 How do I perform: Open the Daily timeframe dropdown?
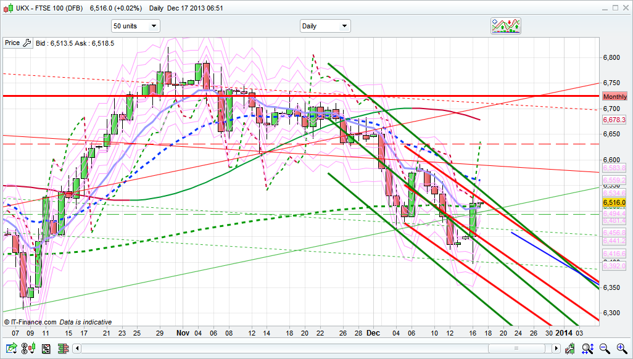tap(325, 26)
